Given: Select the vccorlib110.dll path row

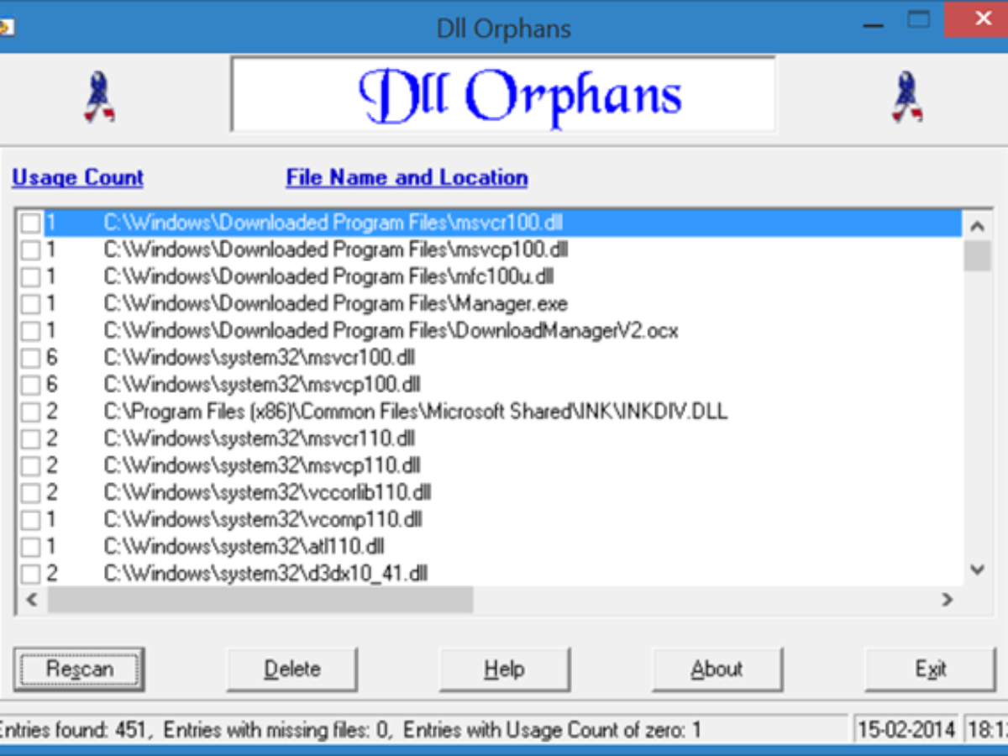Looking at the screenshot, I should point(267,491).
